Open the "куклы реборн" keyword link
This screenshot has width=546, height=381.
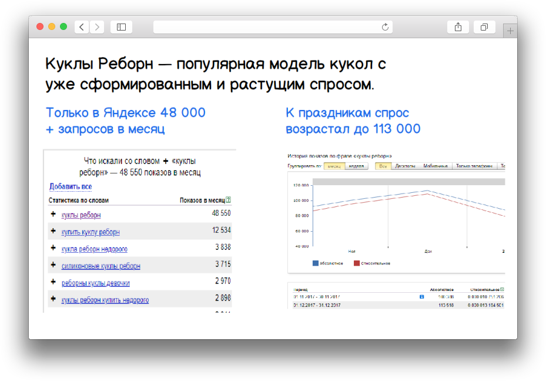pyautogui.click(x=81, y=215)
